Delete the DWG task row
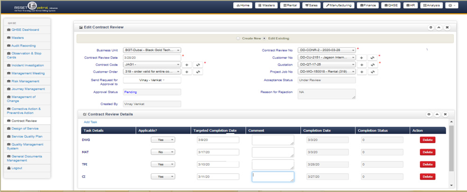 427,139
